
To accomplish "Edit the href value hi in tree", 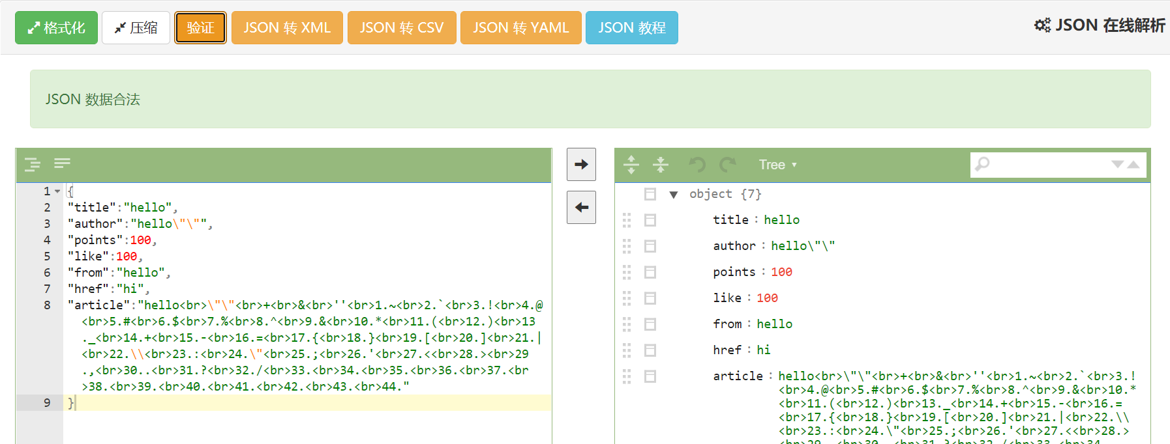I will (x=763, y=350).
